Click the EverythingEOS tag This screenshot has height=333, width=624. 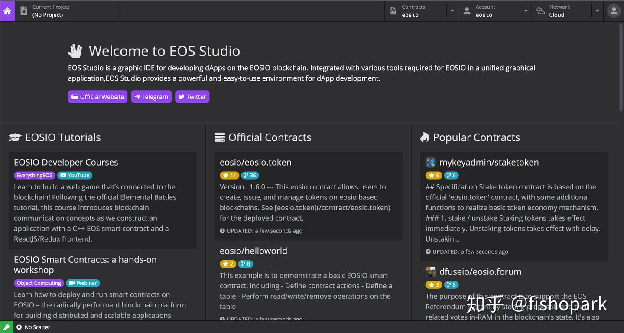pos(35,176)
